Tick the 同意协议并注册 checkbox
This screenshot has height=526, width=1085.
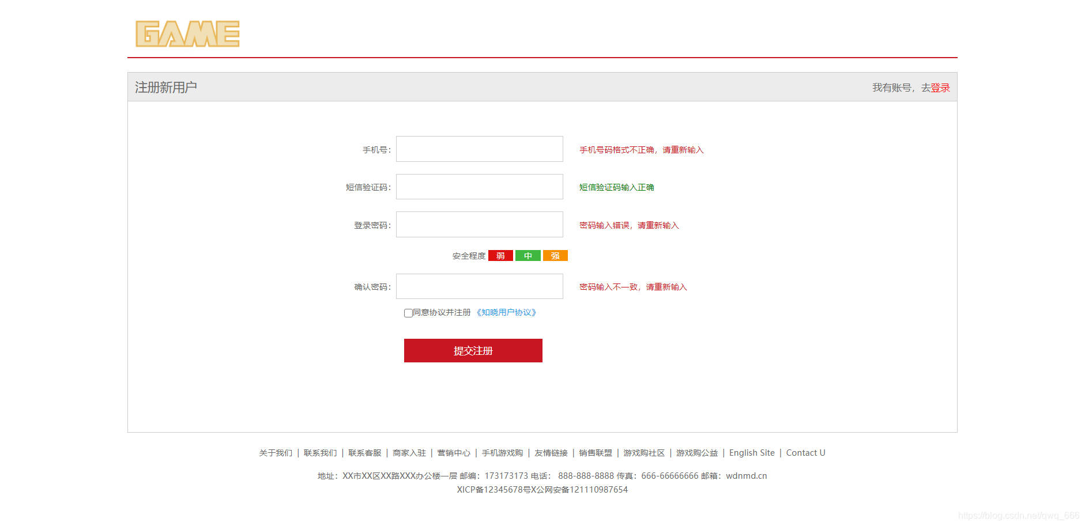(408, 313)
